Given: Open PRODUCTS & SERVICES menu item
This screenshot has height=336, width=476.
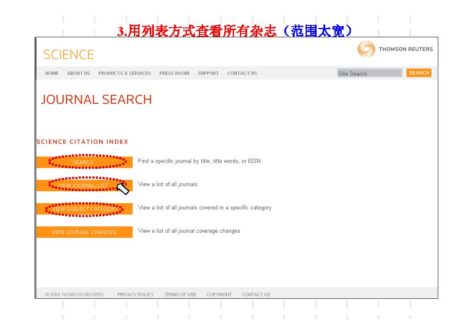Looking at the screenshot, I should 125,73.
